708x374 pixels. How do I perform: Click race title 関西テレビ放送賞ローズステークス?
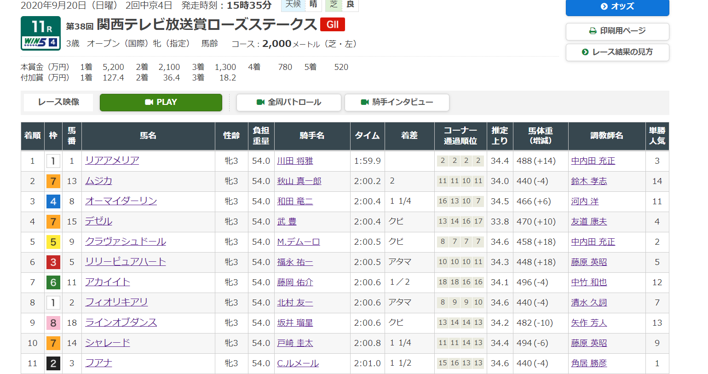click(207, 24)
